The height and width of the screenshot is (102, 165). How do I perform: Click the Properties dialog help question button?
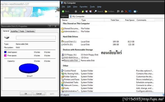50,26
